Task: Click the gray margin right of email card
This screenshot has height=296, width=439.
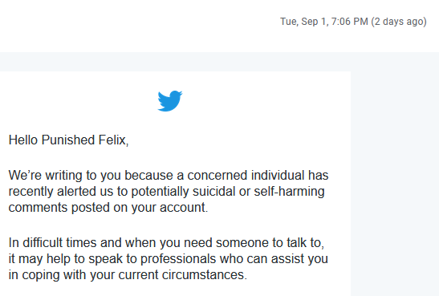Action: (x=395, y=182)
